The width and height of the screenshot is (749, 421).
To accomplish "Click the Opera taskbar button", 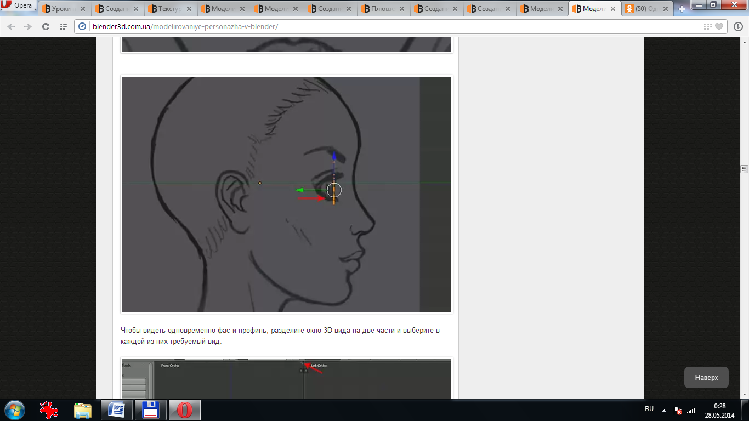I will click(x=185, y=410).
